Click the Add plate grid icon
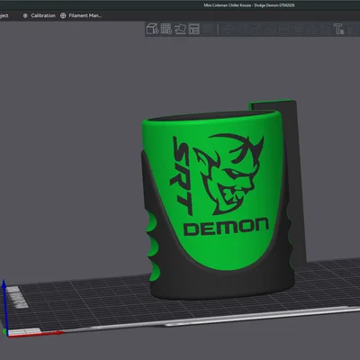Screen dimensions: 360x360 tap(166, 29)
